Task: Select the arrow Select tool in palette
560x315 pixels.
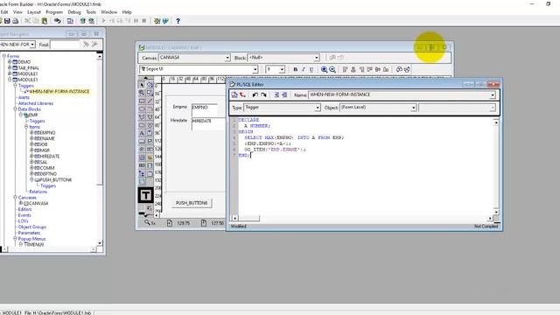Action: [x=142, y=85]
